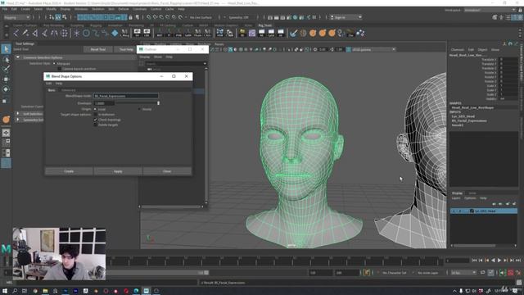Click the star-shaped locator shelf icon
This screenshot has width=524, height=295.
click(x=77, y=33)
